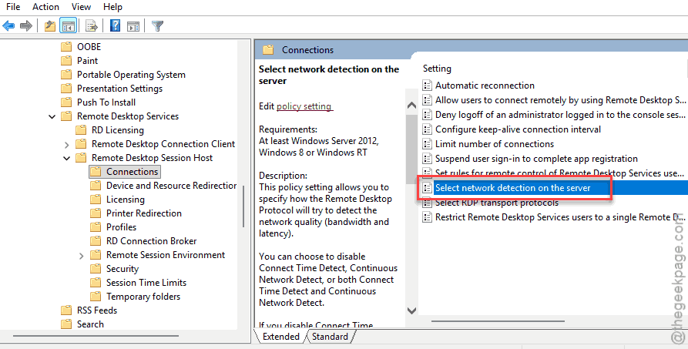The image size is (688, 349).
Task: Select 'Deny logoff of an administrator' setting
Action: (x=560, y=115)
